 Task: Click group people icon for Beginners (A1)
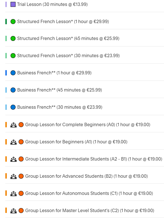14,142
